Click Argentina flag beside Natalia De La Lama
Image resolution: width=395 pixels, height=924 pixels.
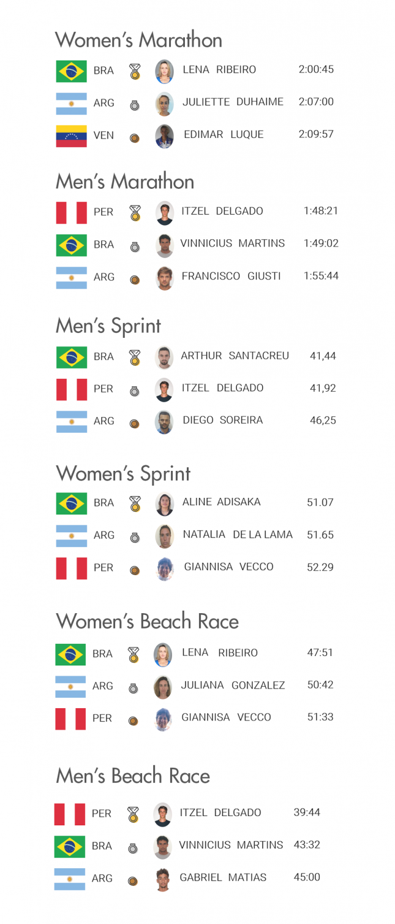click(72, 536)
